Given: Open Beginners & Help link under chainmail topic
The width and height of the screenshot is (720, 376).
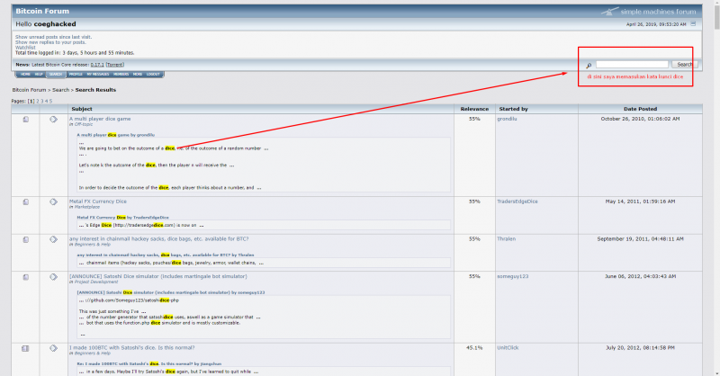Looking at the screenshot, I should 93,245.
